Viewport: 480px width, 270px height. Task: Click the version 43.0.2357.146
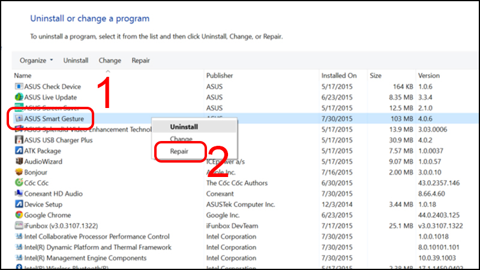(439, 183)
